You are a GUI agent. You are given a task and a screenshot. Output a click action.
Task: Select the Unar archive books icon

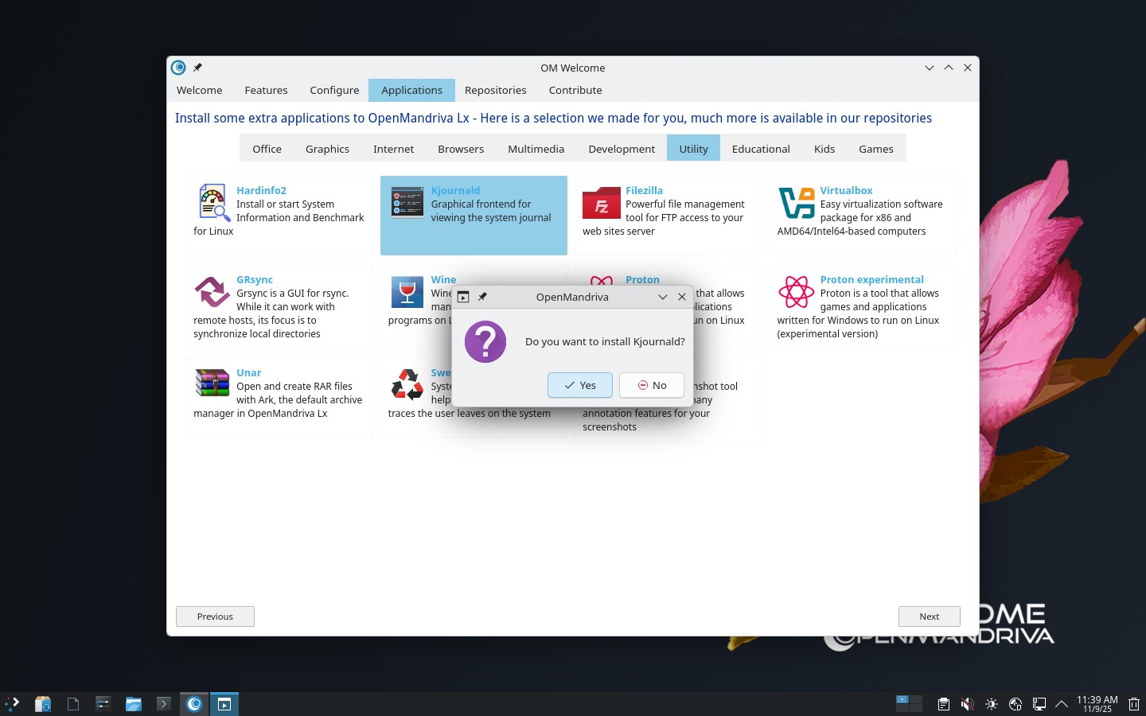click(212, 383)
